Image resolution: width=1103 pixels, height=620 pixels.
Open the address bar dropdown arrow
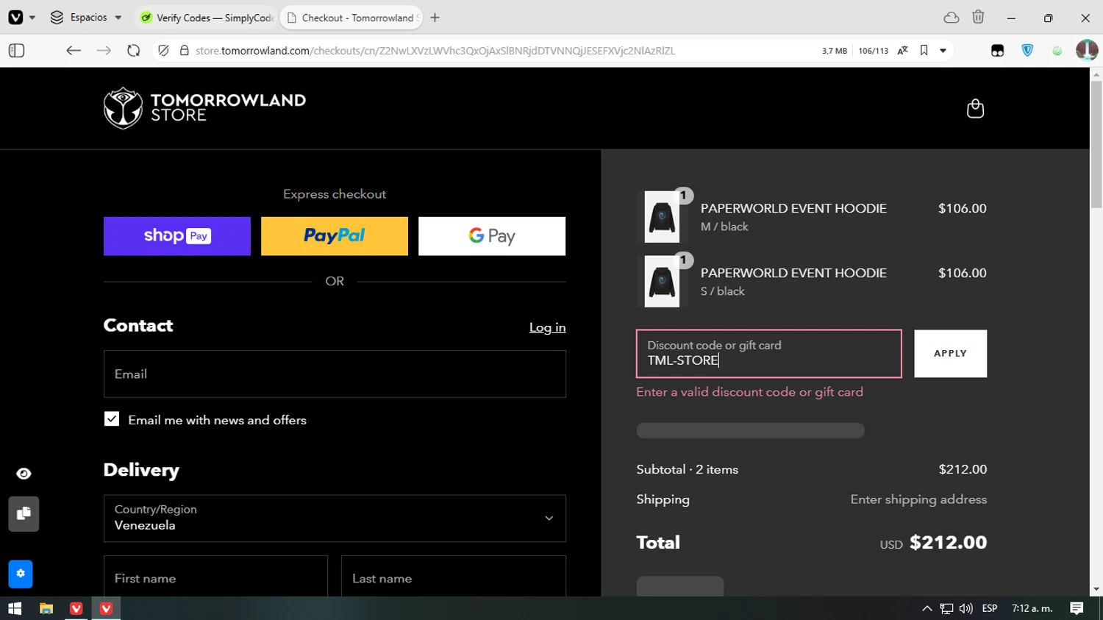(x=943, y=51)
